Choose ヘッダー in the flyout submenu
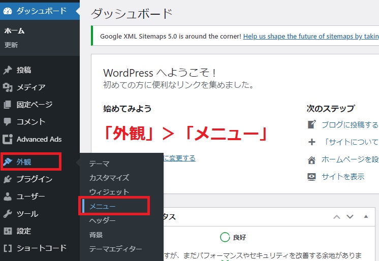This screenshot has width=379, height=261. (103, 220)
